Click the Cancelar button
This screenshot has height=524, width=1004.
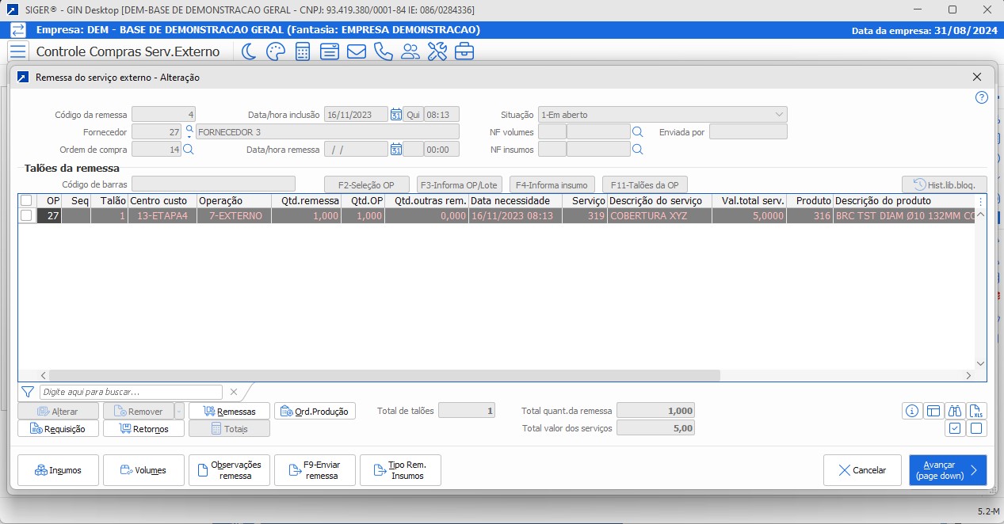tap(862, 470)
